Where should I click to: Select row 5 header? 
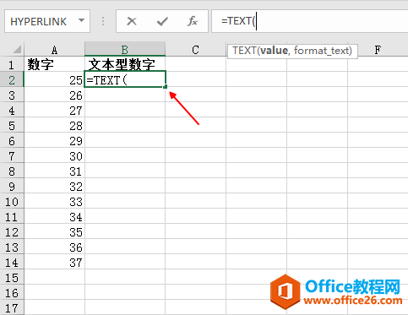(12, 125)
